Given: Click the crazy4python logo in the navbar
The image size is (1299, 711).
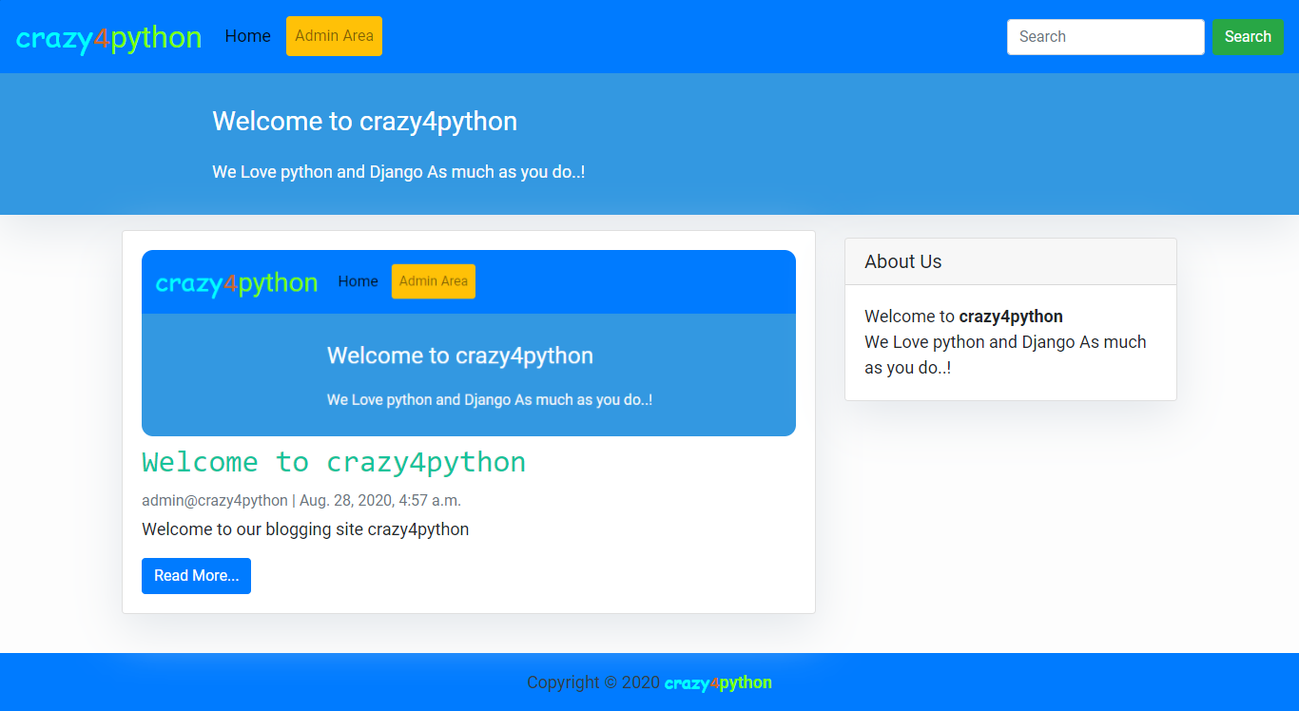Looking at the screenshot, I should 108,37.
